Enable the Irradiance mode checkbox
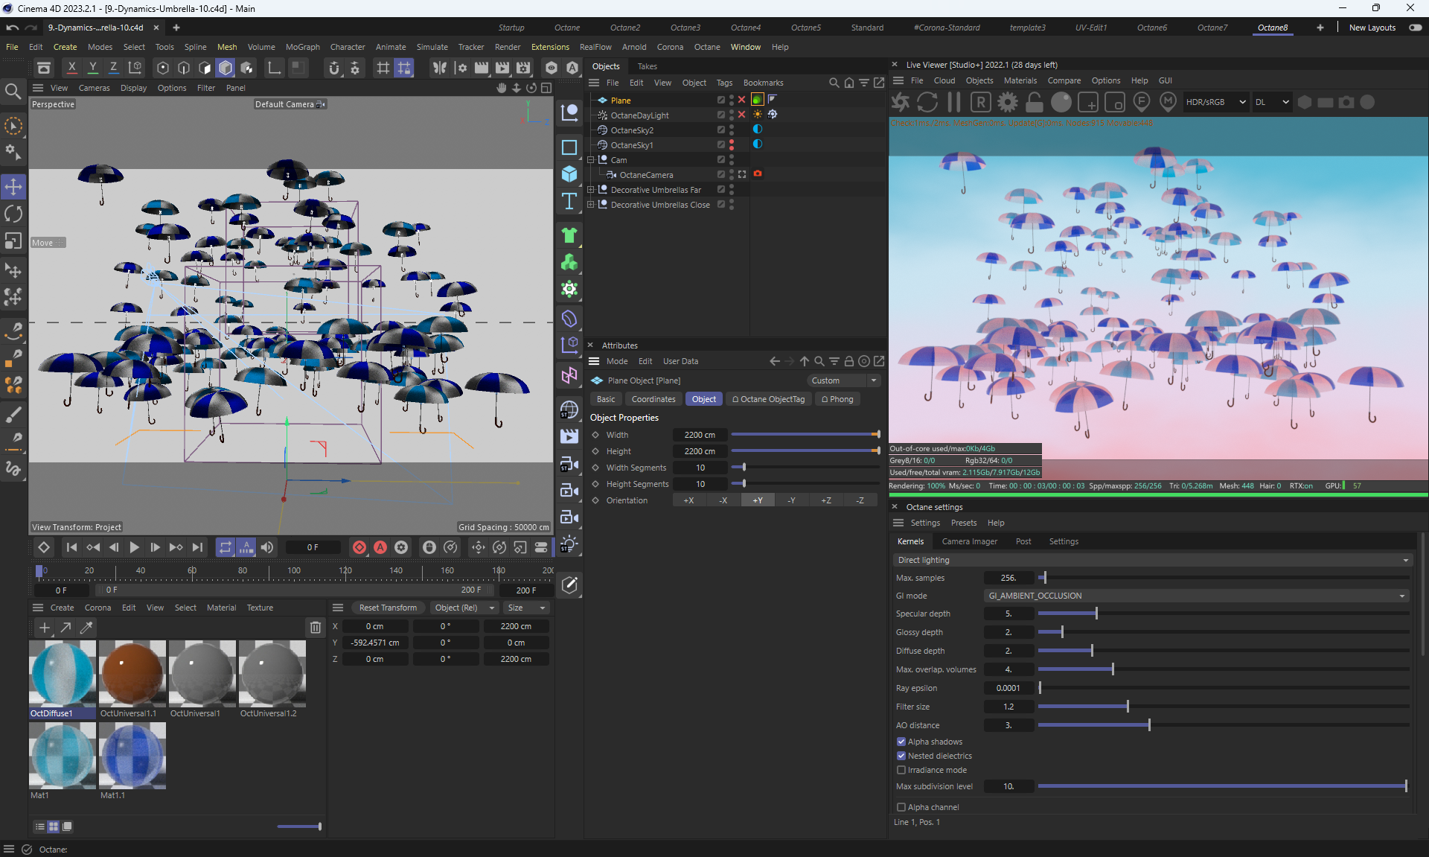The height and width of the screenshot is (857, 1429). [901, 770]
